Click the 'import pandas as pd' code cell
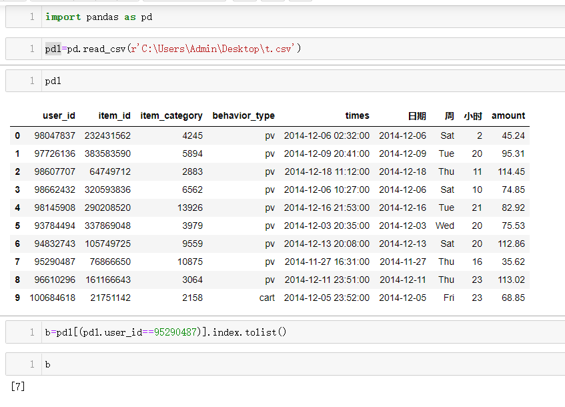The height and width of the screenshot is (407, 565). [286, 17]
